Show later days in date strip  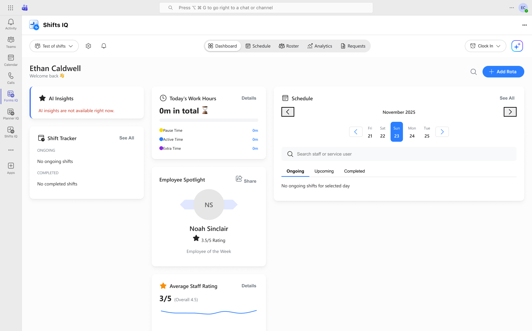442,132
